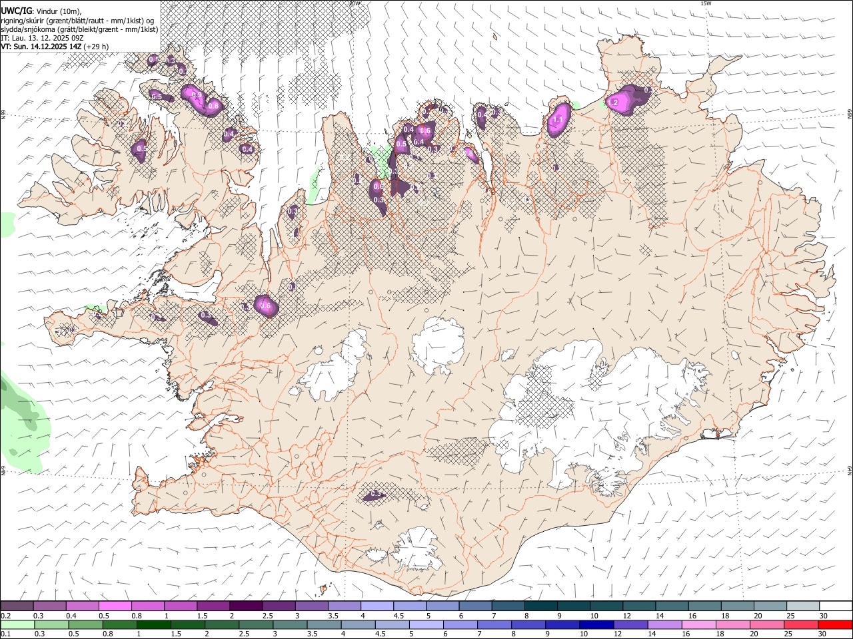The image size is (853, 639).
Task: Pick the dark blue rain swatch labeled 10
Action: (596, 624)
